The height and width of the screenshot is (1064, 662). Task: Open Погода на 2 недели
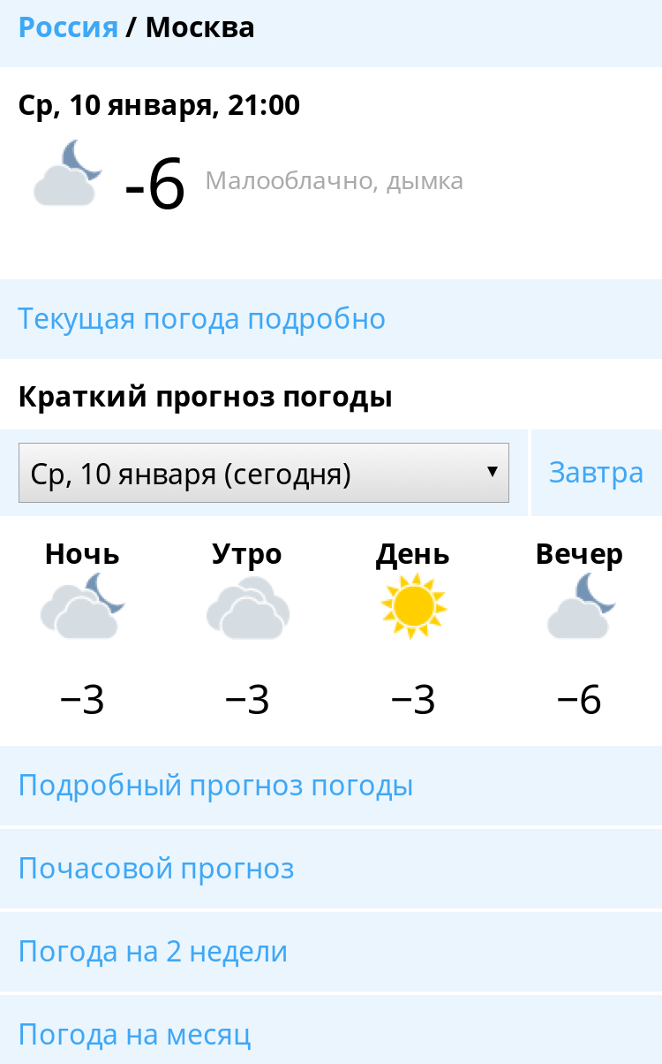pos(153,952)
